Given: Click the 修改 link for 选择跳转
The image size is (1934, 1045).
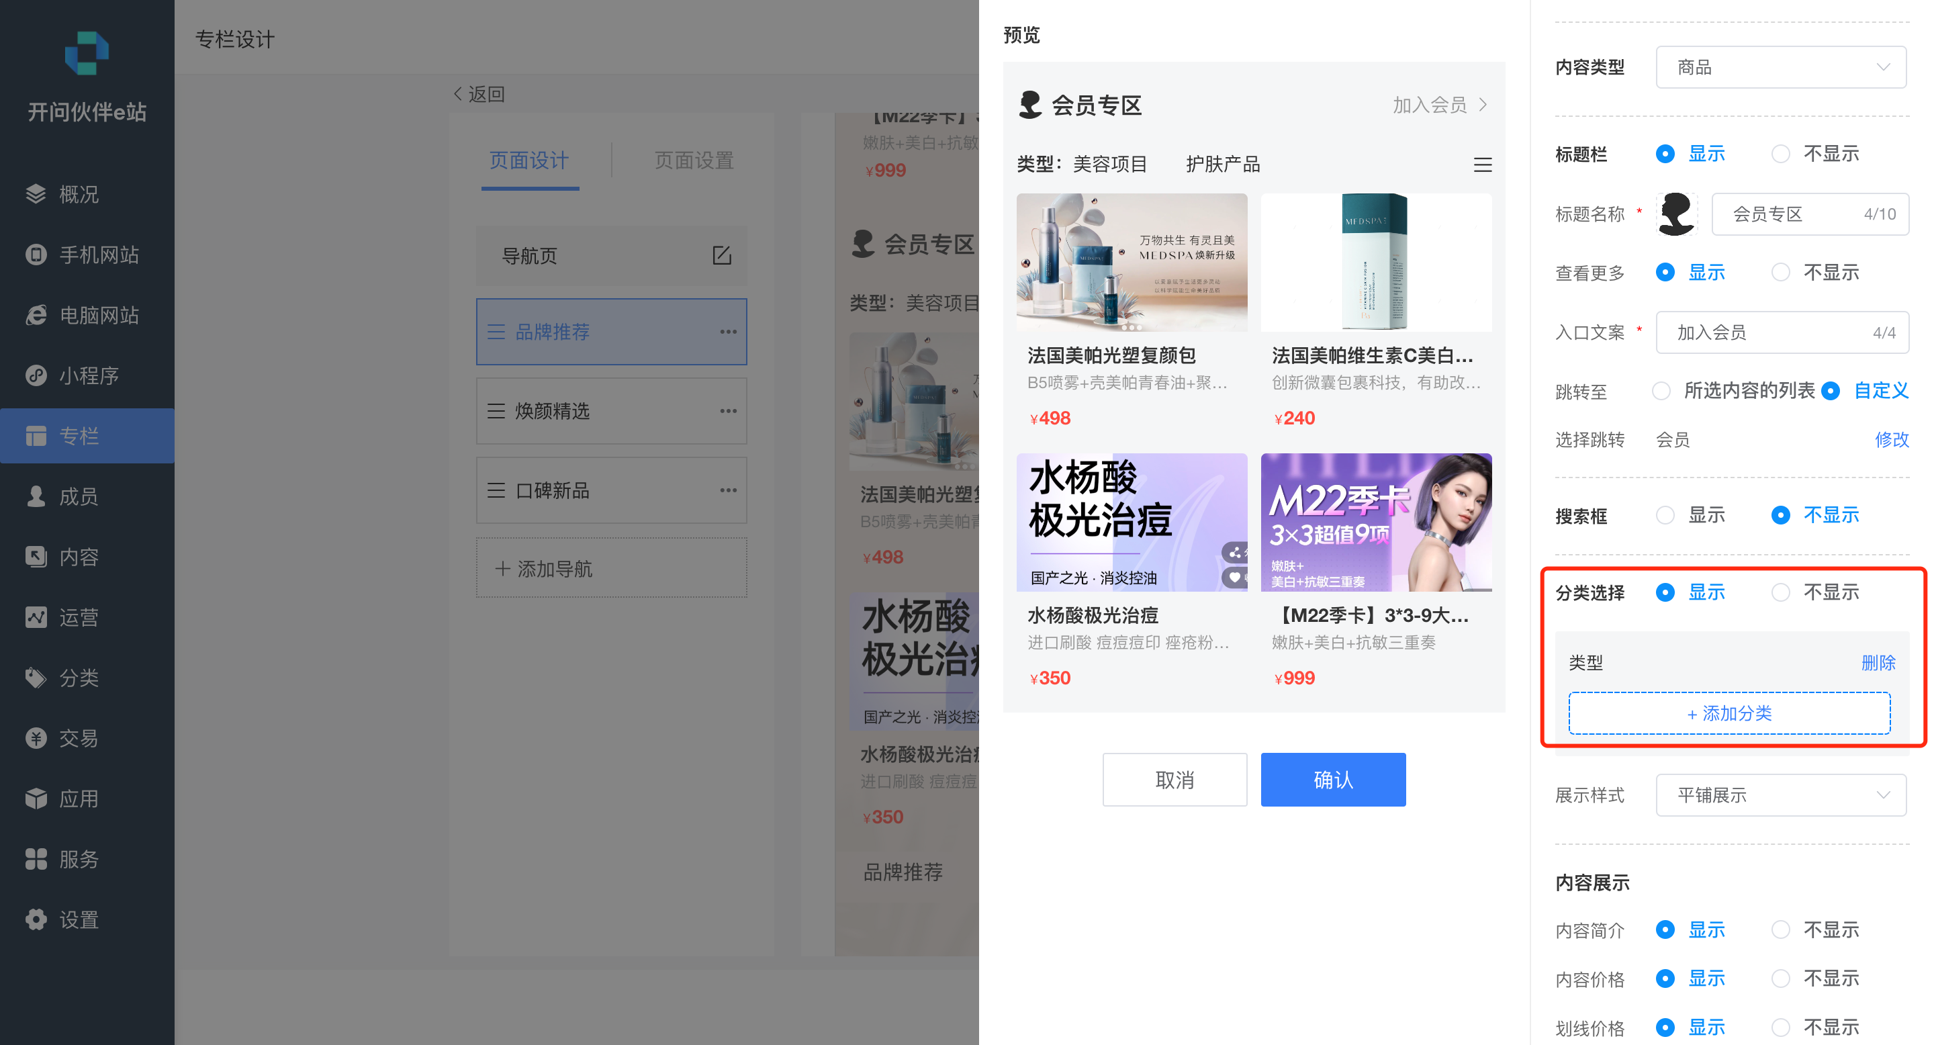Looking at the screenshot, I should coord(1890,439).
